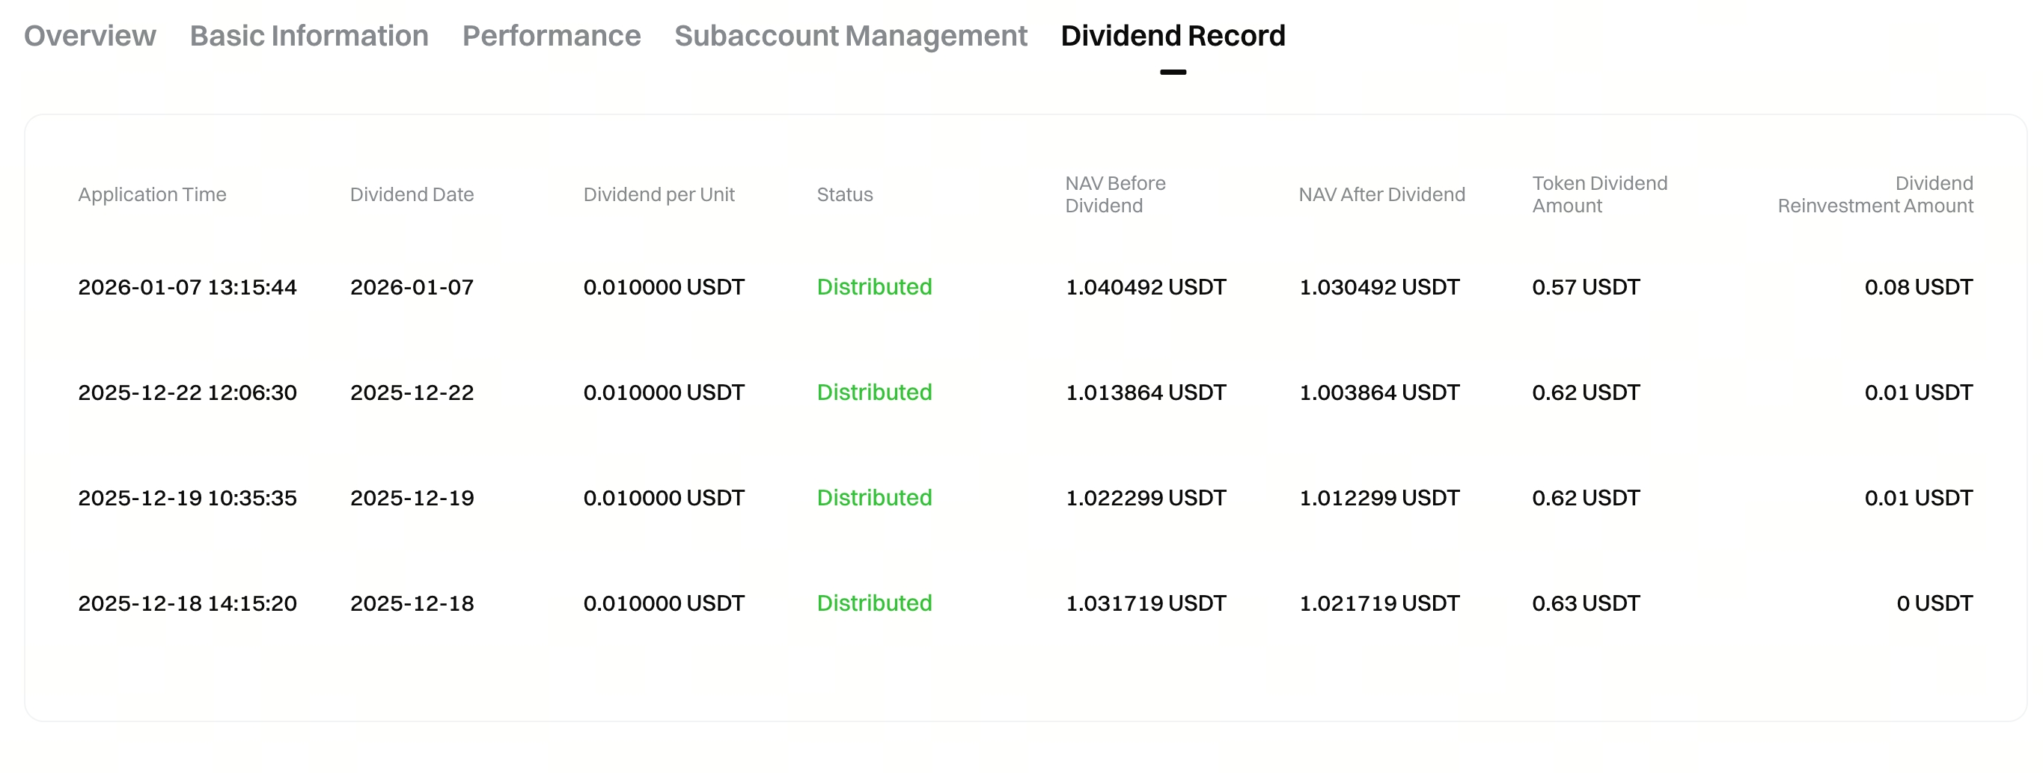The width and height of the screenshot is (2043, 773).
Task: Click the Application Time column header
Action: point(152,194)
